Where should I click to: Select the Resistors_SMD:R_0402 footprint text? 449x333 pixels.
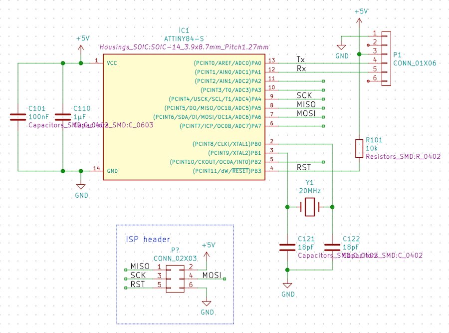(x=403, y=156)
